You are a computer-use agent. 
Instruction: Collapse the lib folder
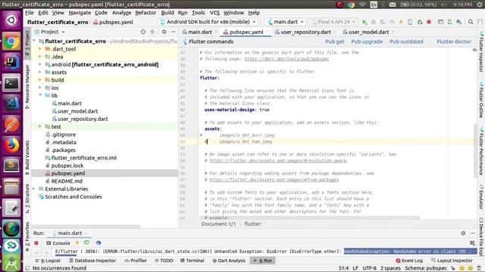pos(40,95)
